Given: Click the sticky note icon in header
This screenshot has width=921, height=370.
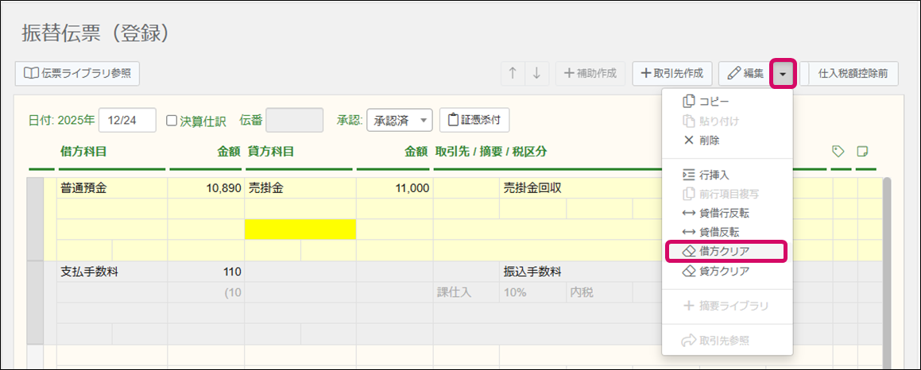Looking at the screenshot, I should [x=861, y=152].
